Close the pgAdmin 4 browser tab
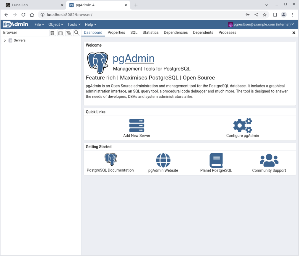 point(126,5)
